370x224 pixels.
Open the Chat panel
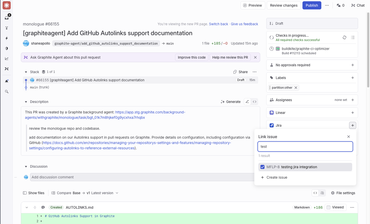(x=358, y=5)
